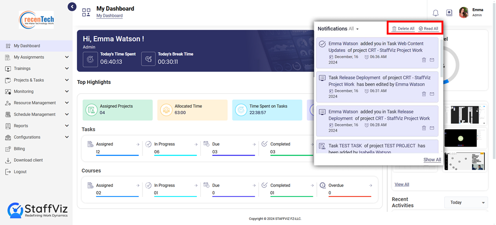Open Tasks Assigned arrow

[x=137, y=144]
